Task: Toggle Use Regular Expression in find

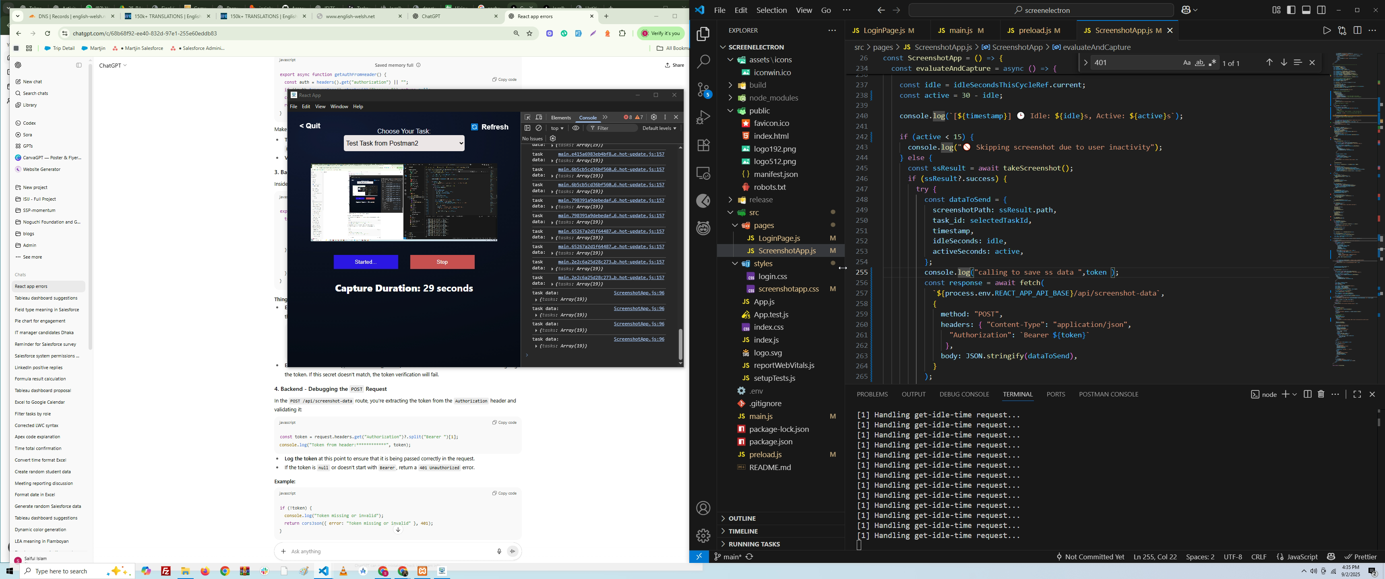Action: pyautogui.click(x=1212, y=63)
